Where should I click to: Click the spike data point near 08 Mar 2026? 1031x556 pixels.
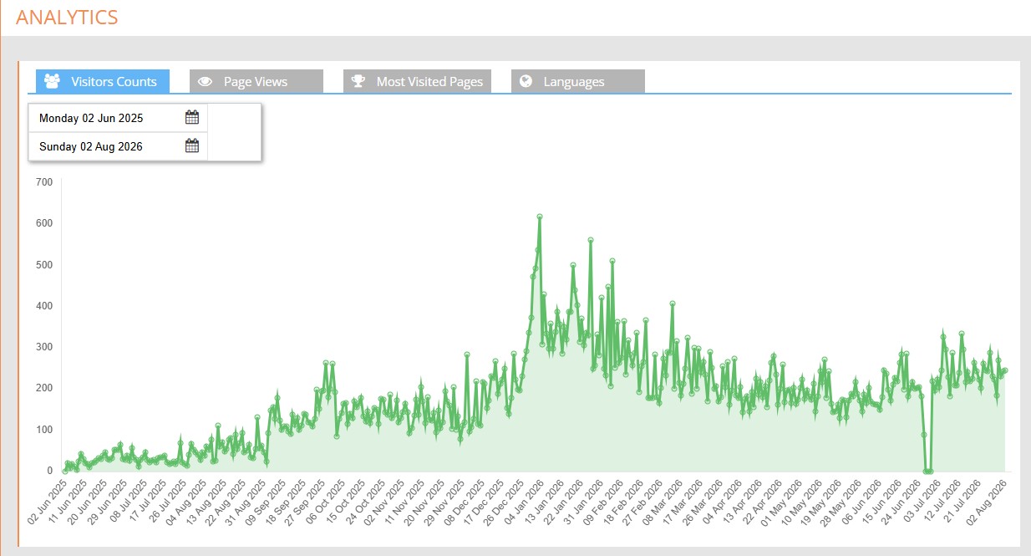pyautogui.click(x=673, y=304)
